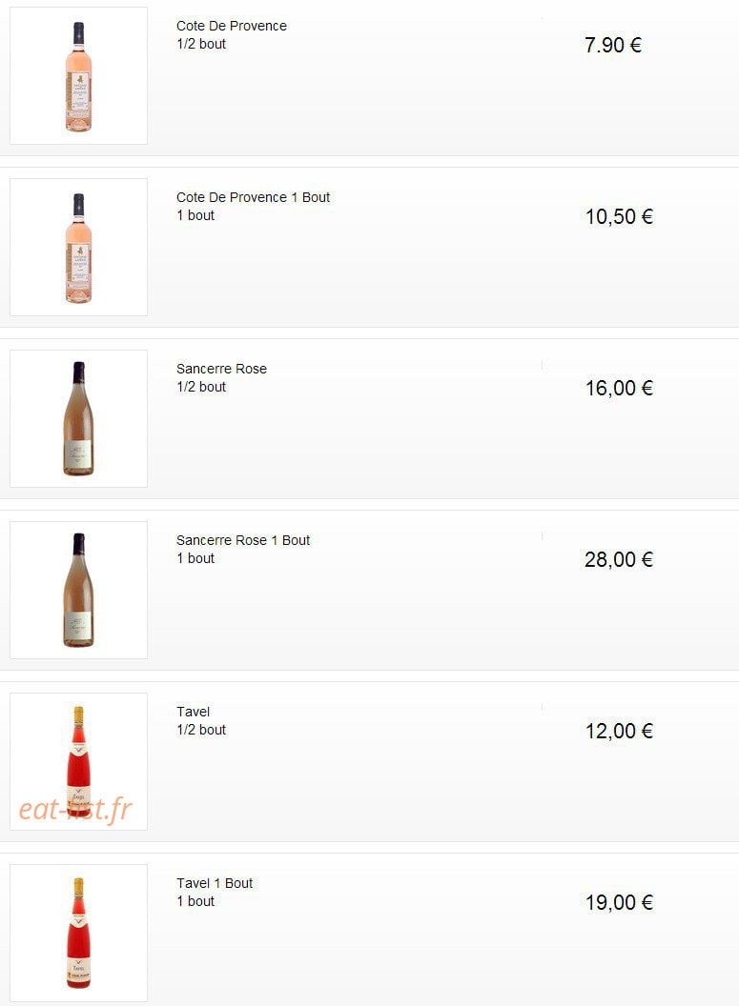The image size is (739, 1006).
Task: Click the 19,00 € price
Action: [x=619, y=903]
